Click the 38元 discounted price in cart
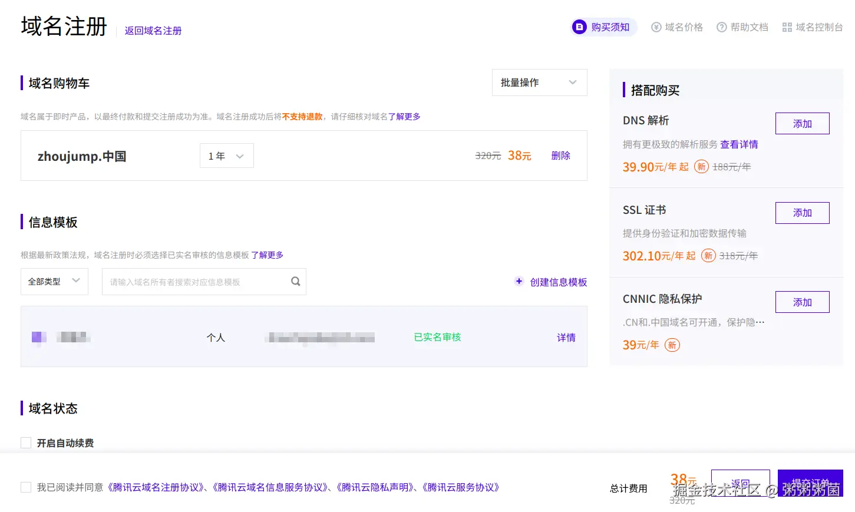855x512 pixels. pyautogui.click(x=520, y=156)
